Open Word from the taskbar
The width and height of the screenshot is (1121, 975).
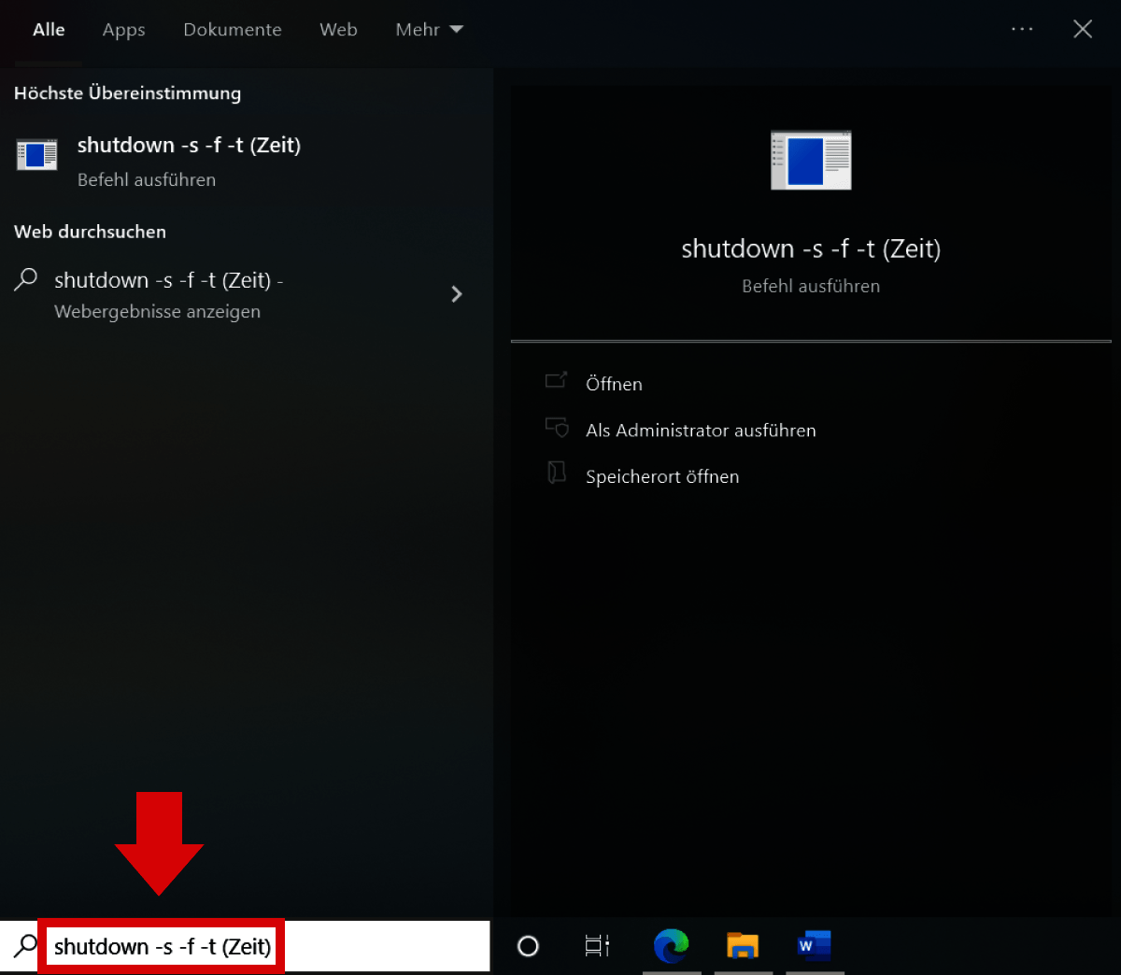814,946
